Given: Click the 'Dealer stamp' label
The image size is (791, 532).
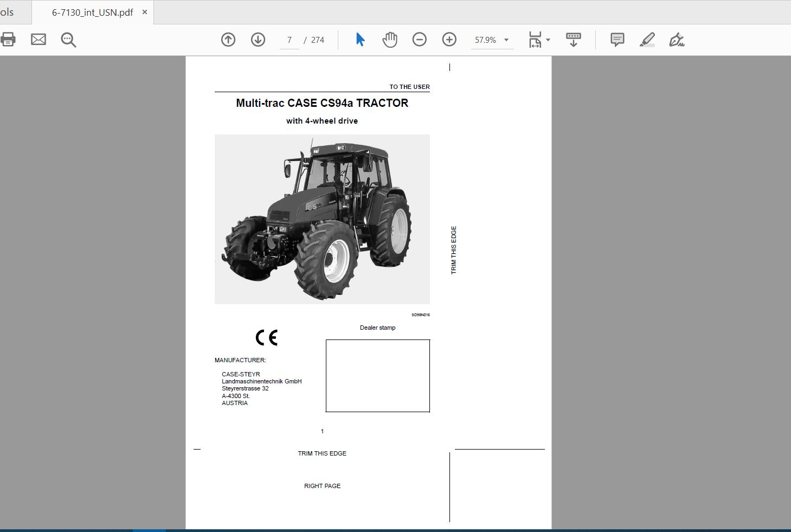Looking at the screenshot, I should [378, 328].
